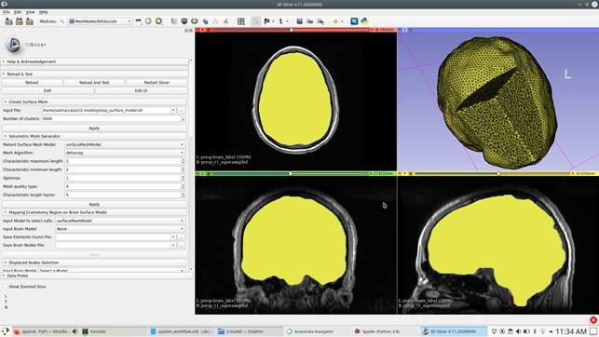Click the green slice view pin icon
This screenshot has width=599, height=337.
pos(197,174)
